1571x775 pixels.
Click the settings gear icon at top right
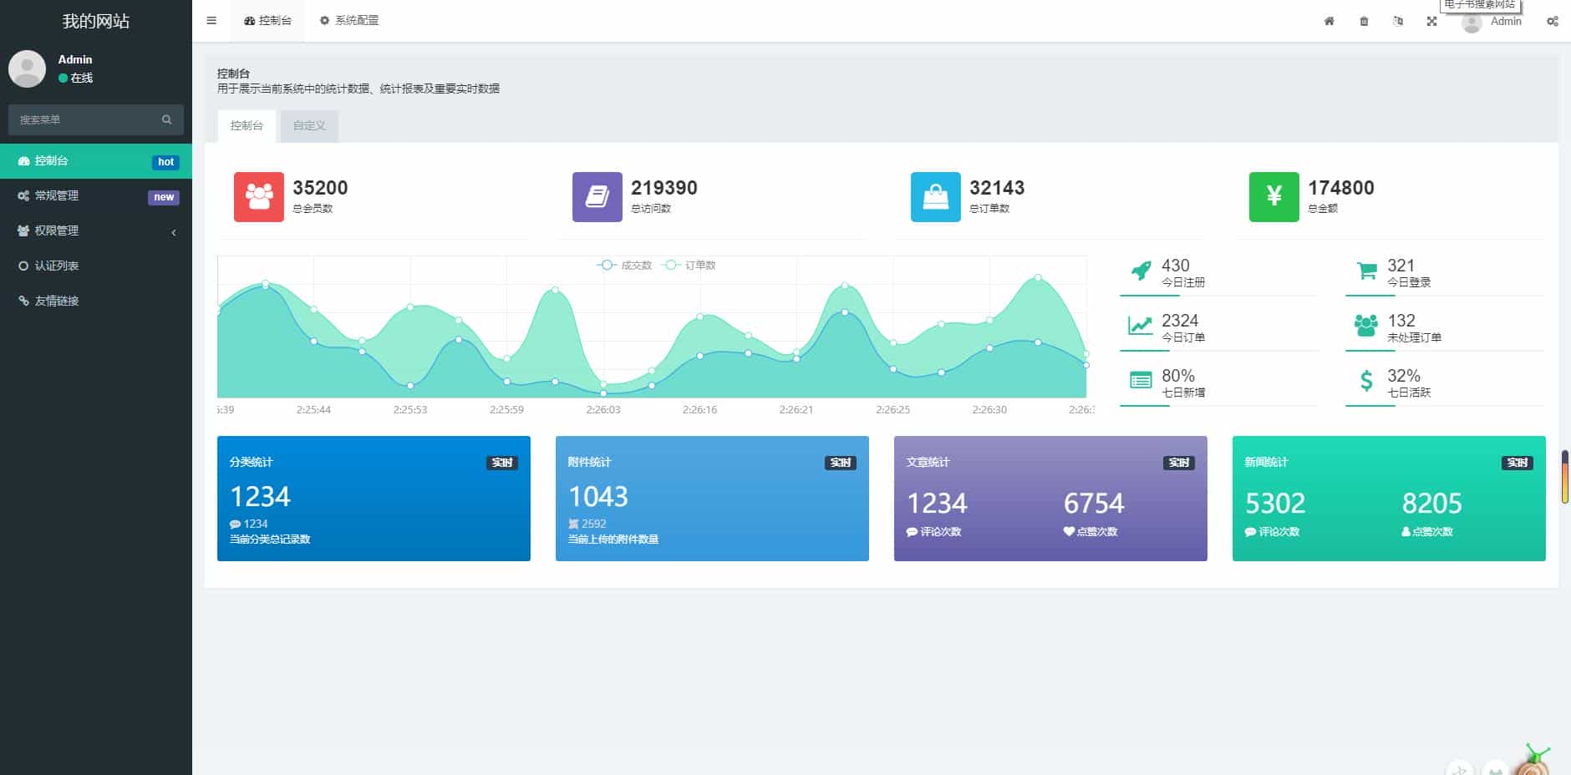pos(1552,21)
